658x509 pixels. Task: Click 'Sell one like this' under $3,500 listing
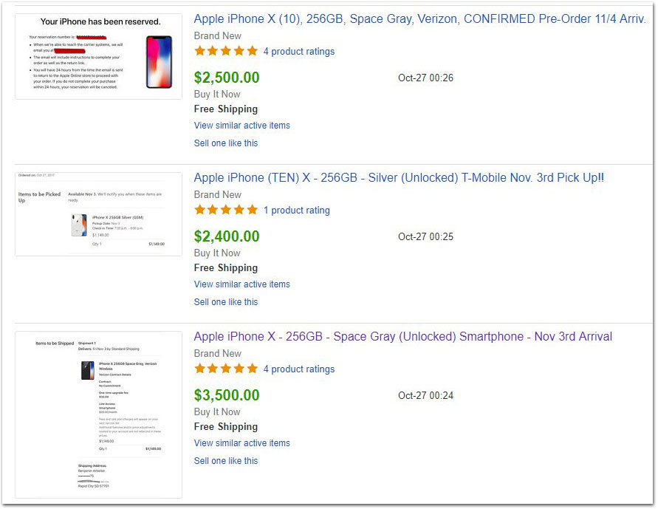(x=226, y=461)
